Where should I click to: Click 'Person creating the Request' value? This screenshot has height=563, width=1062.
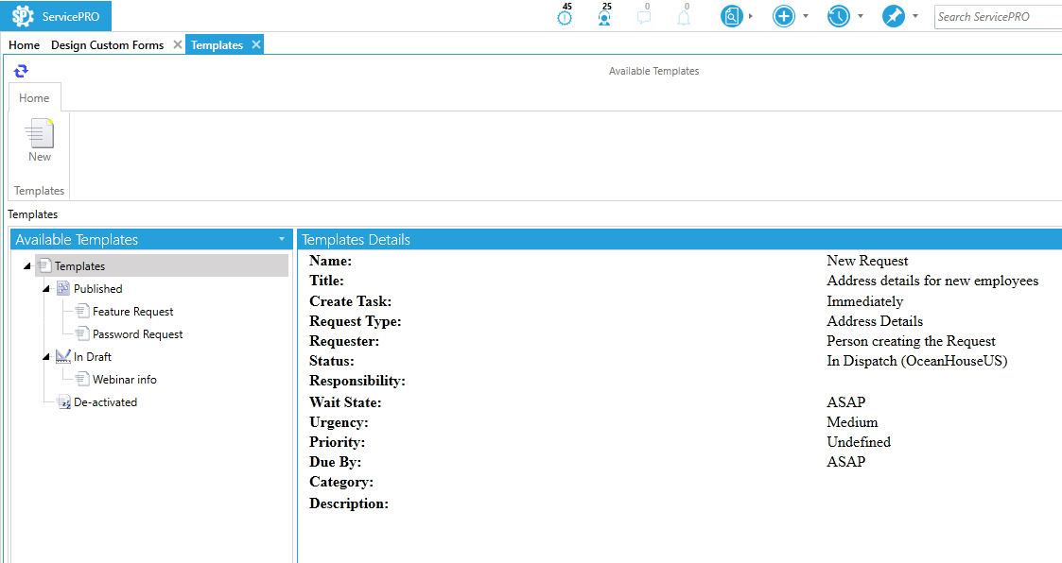(x=911, y=341)
